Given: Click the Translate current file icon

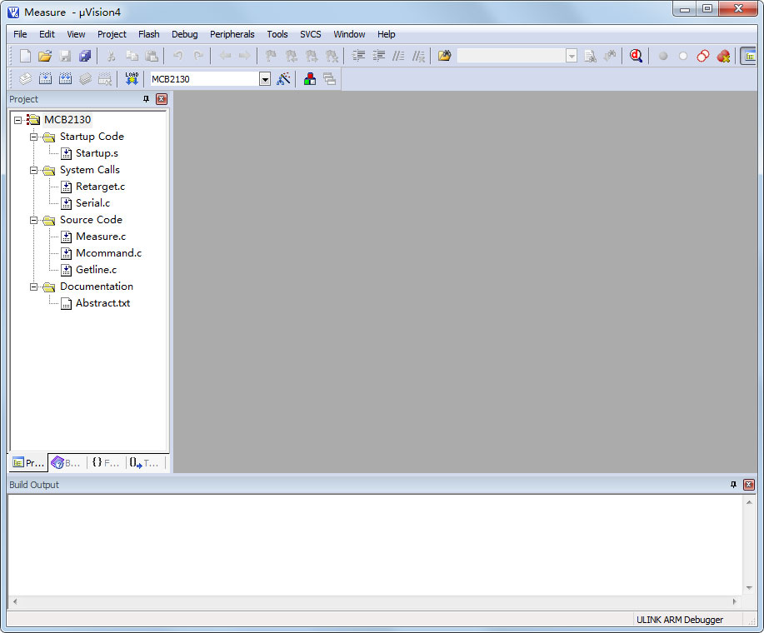Looking at the screenshot, I should [x=25, y=79].
